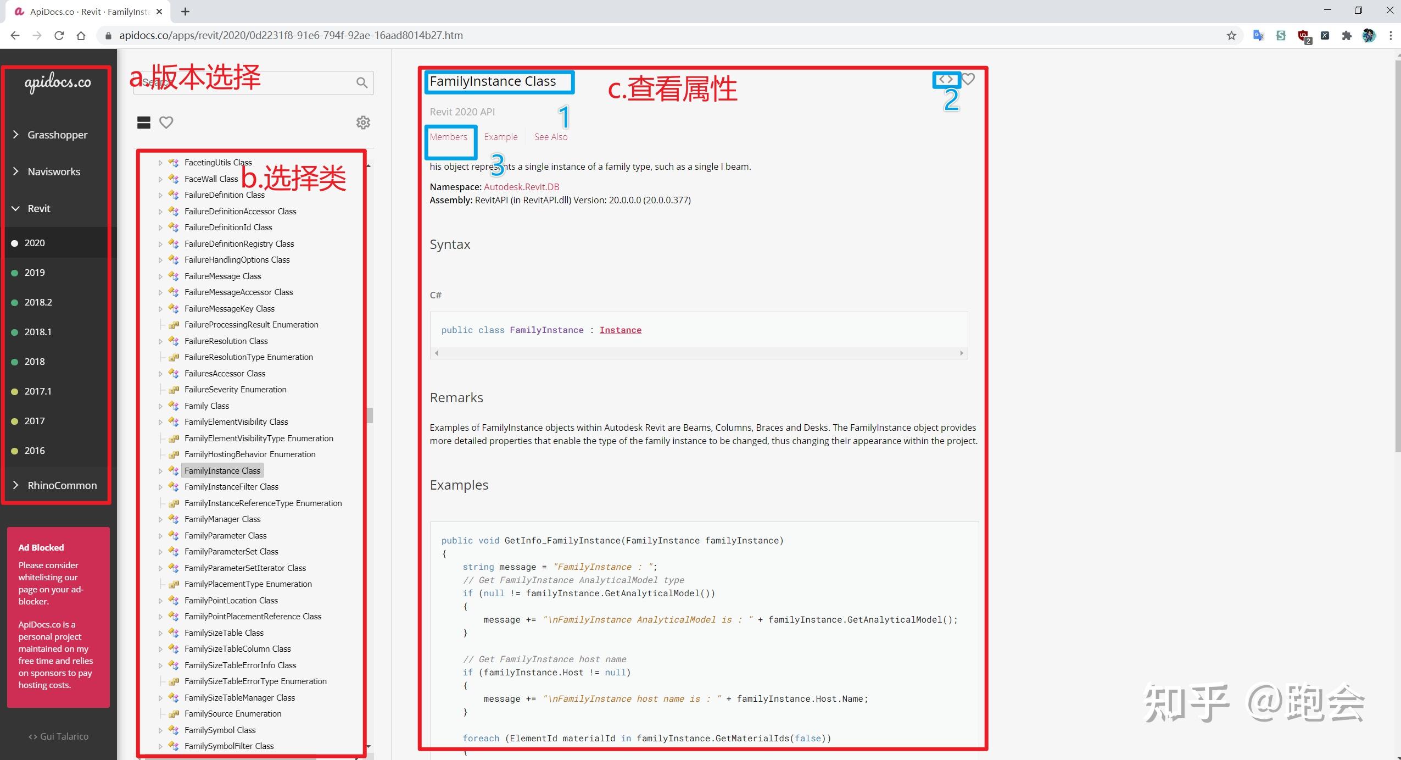Screen dimensions: 1401x760
Task: Click the search magnifier icon
Action: point(361,82)
